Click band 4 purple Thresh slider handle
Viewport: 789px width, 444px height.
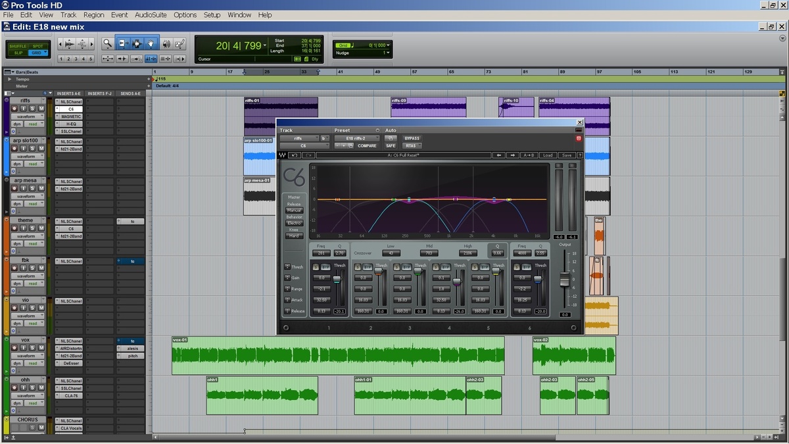coord(457,282)
